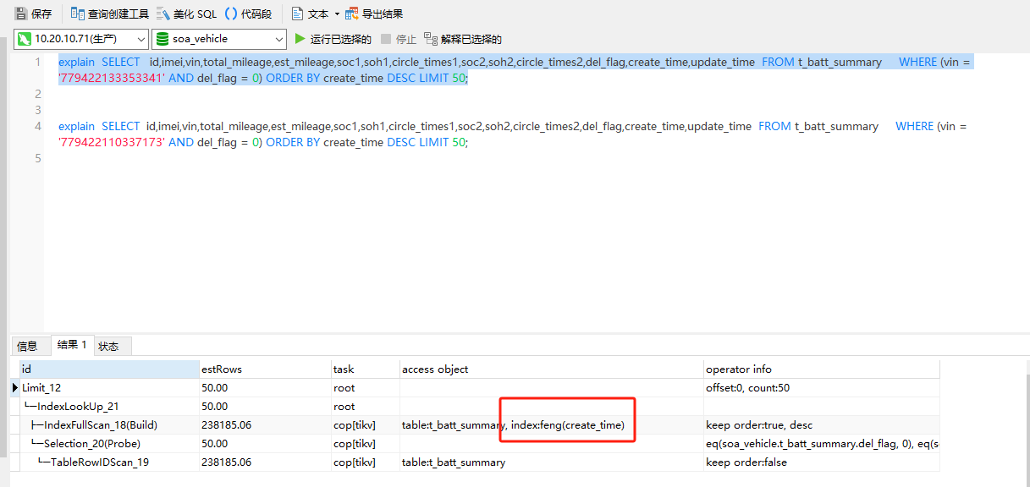The image size is (1030, 487).
Task: Click the cop[tikv] cell in TableRowIDScan_19 row
Action: pyautogui.click(x=366, y=462)
